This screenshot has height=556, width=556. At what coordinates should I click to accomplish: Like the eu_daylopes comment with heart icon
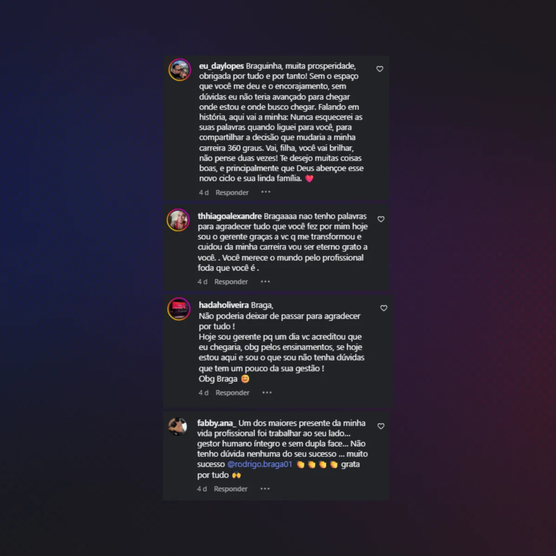point(379,69)
